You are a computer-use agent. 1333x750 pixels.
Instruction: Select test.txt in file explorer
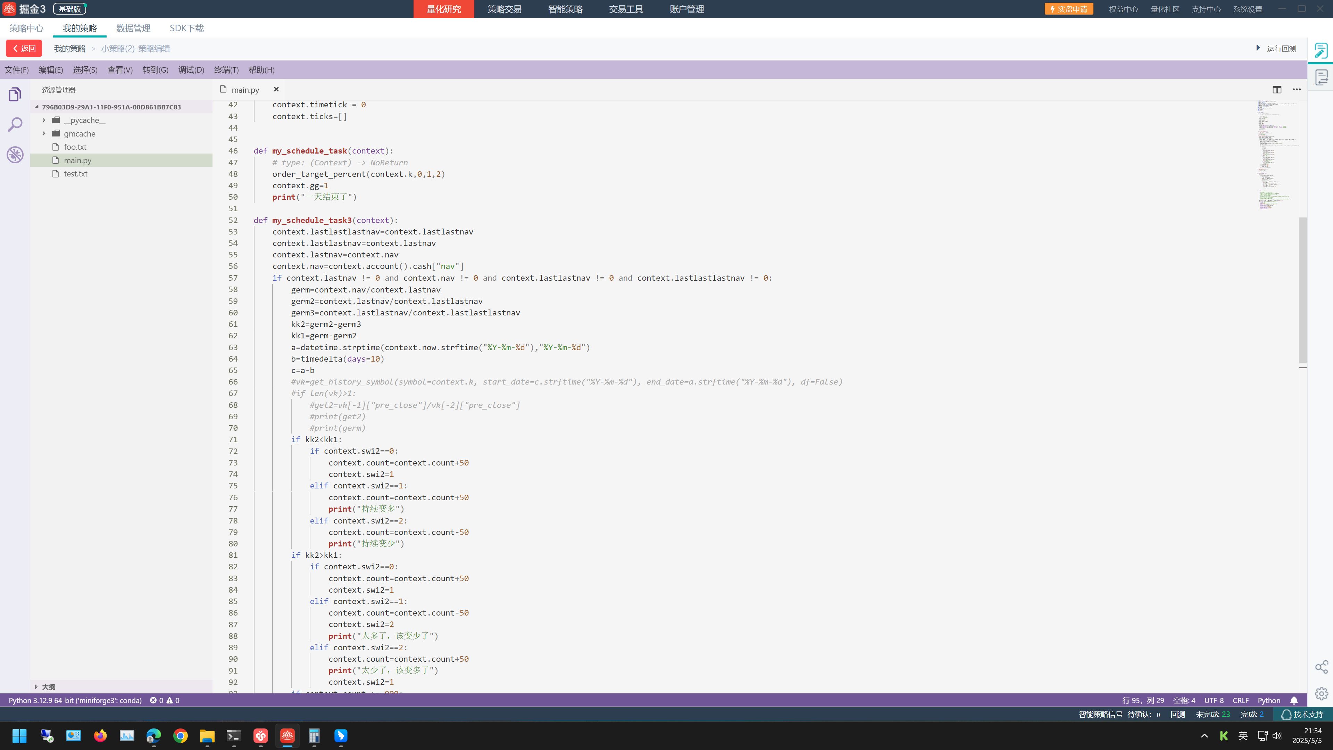tap(76, 174)
